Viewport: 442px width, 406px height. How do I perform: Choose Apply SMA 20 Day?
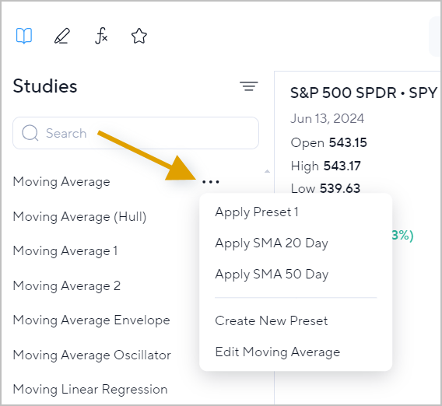pyautogui.click(x=272, y=243)
